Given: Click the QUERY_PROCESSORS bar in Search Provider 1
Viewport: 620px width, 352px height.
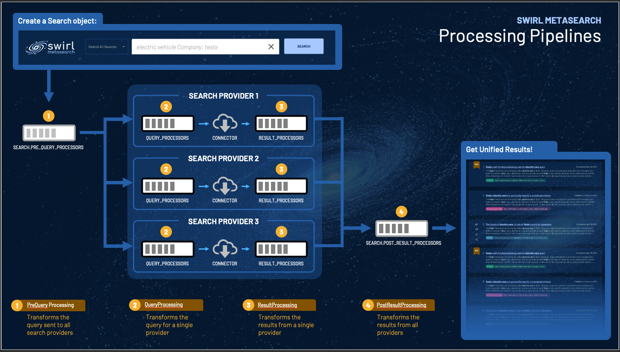Looking at the screenshot, I should pos(168,123).
